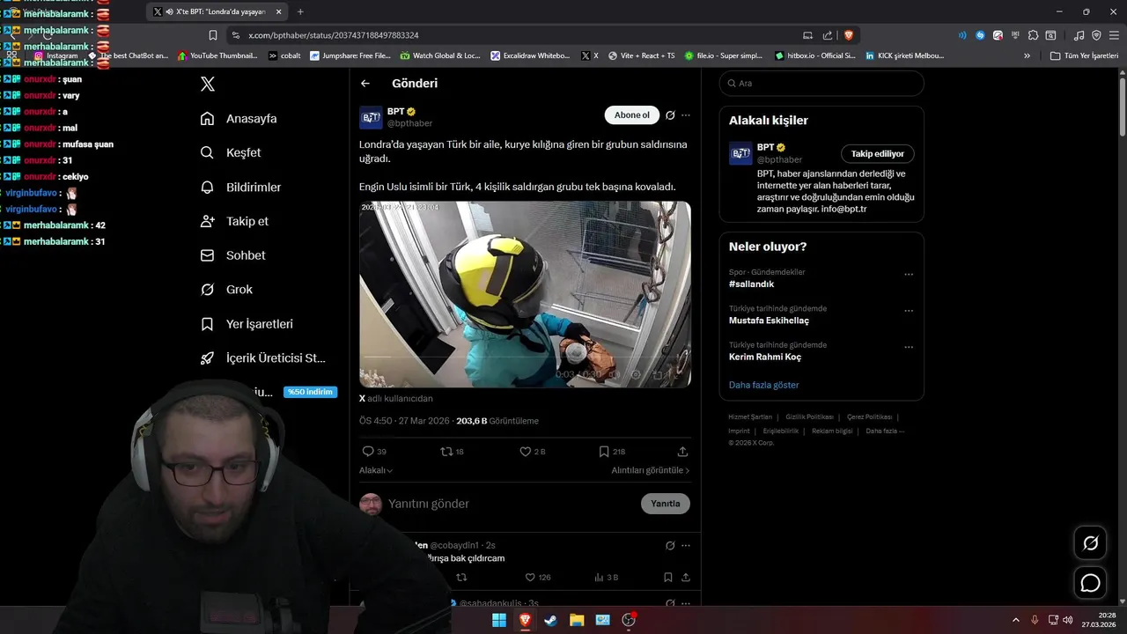Open options for Mustafa Eskihellaç trend

click(909, 311)
